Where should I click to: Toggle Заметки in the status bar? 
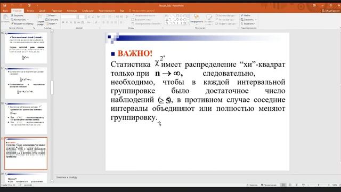point(252,185)
